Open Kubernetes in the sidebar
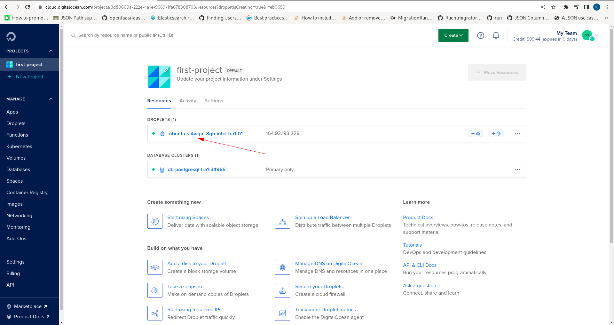 pos(19,147)
